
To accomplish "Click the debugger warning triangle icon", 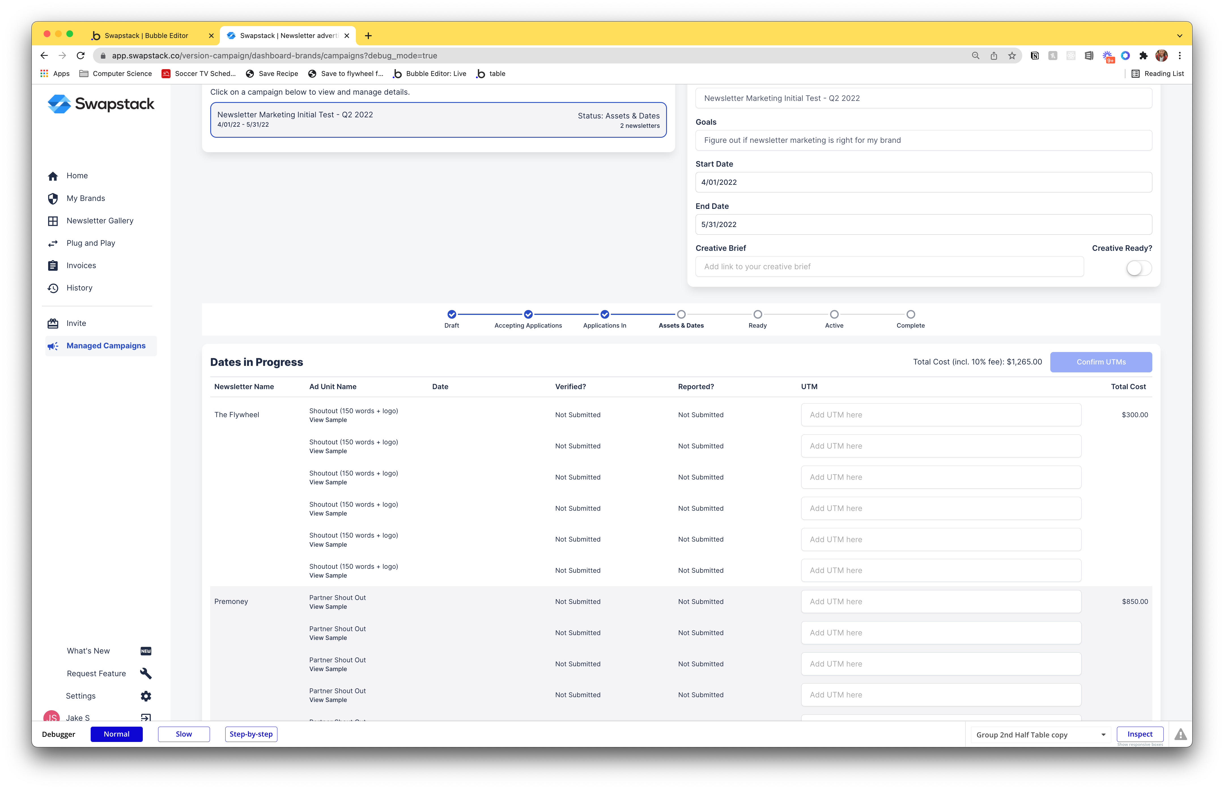I will pyautogui.click(x=1180, y=734).
